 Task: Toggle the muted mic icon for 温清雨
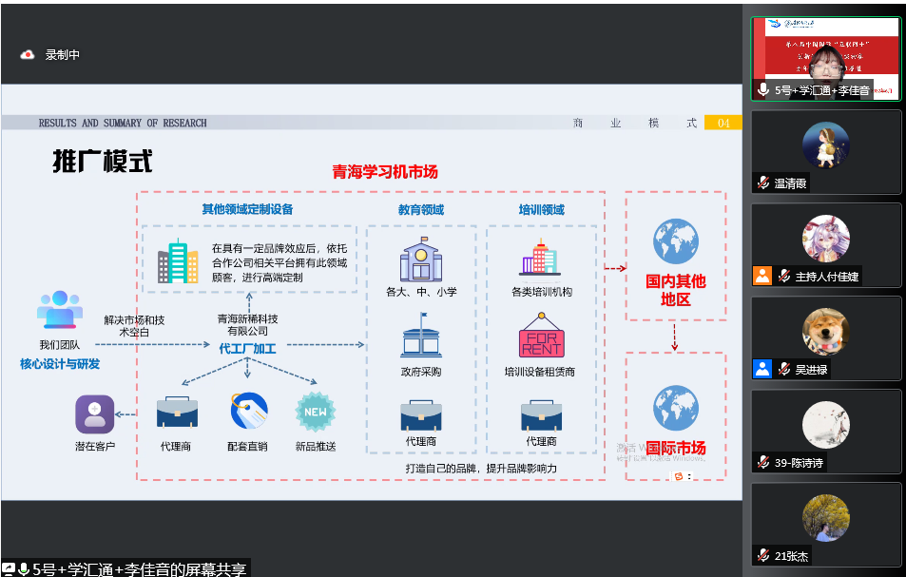(x=762, y=183)
